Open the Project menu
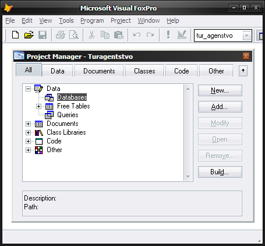The image size is (265, 246). pos(121,20)
